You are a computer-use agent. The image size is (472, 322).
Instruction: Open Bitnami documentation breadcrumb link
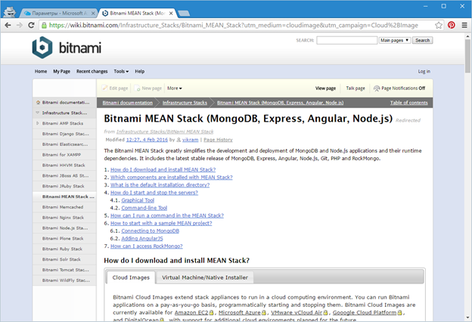click(x=127, y=103)
